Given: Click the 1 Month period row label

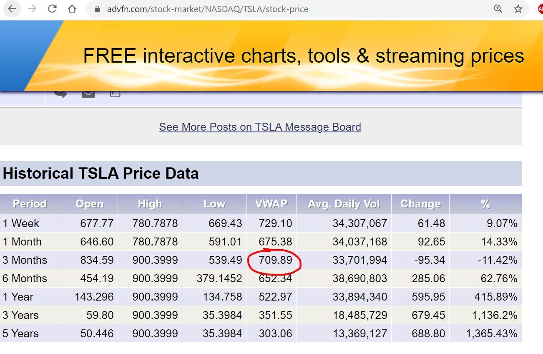Looking at the screenshot, I should [x=22, y=242].
